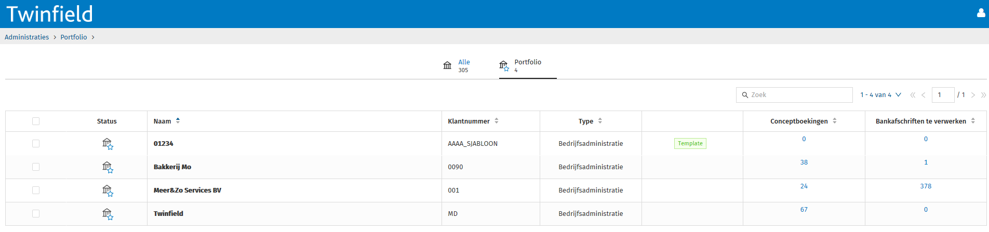
Task: Click portfolio status icon for 01234
Action: [108, 144]
